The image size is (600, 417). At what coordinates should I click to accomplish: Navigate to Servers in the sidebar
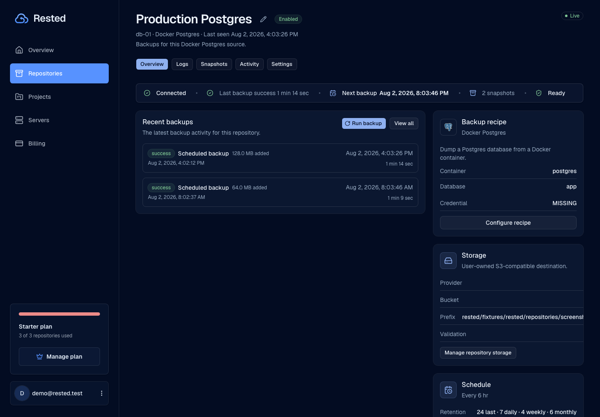pos(59,120)
